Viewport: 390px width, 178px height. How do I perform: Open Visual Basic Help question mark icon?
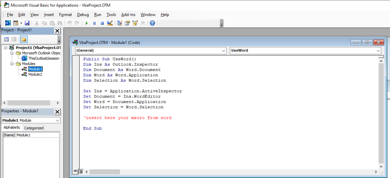tap(152, 23)
